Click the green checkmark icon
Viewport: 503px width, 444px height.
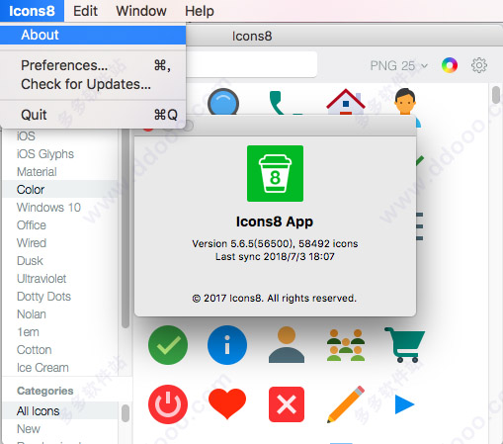[168, 345]
